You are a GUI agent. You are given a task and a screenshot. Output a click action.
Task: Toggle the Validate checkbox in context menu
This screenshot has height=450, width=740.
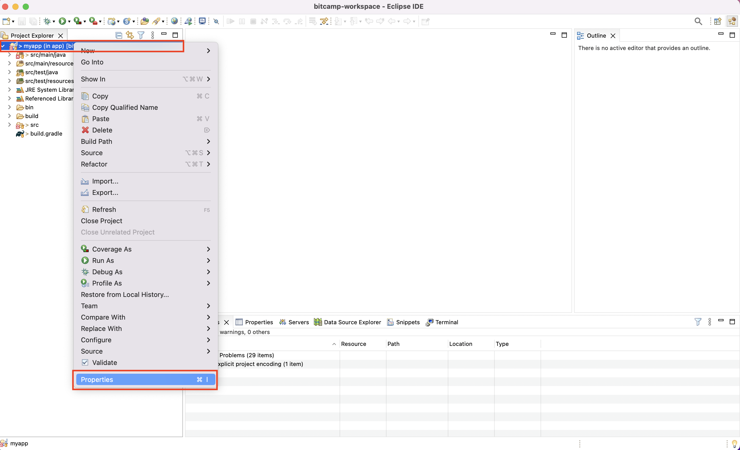coord(85,362)
